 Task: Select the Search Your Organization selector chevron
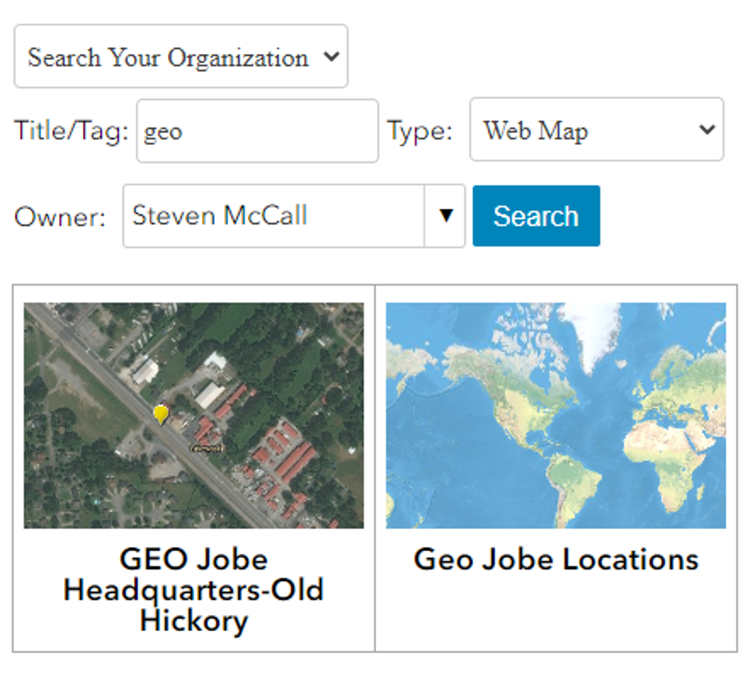(x=333, y=56)
